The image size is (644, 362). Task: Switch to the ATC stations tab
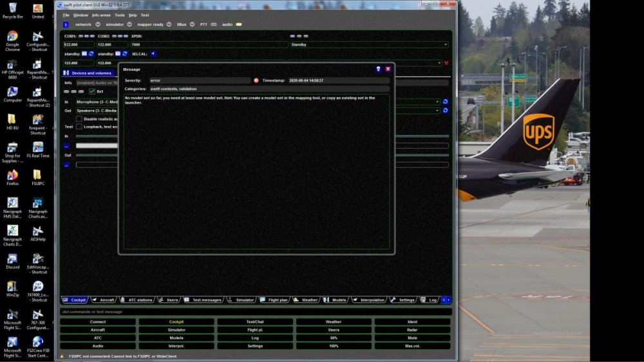137,300
